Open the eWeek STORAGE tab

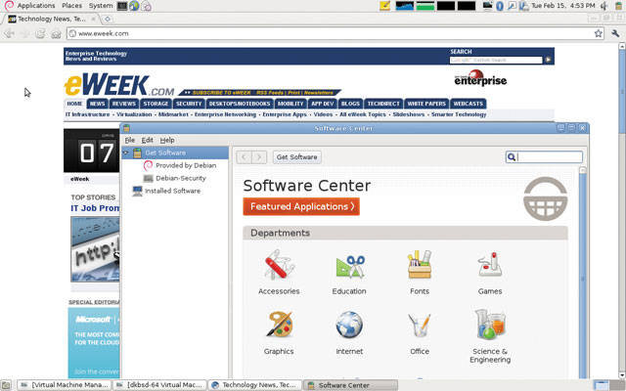tap(156, 104)
